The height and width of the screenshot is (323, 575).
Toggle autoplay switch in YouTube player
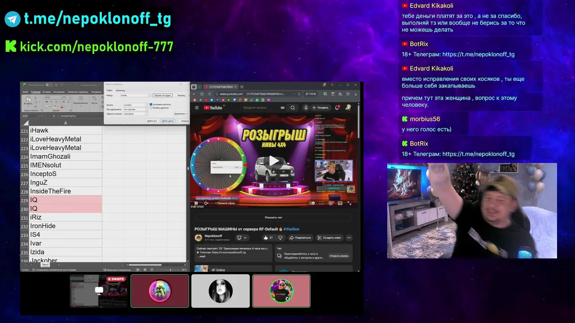click(312, 203)
